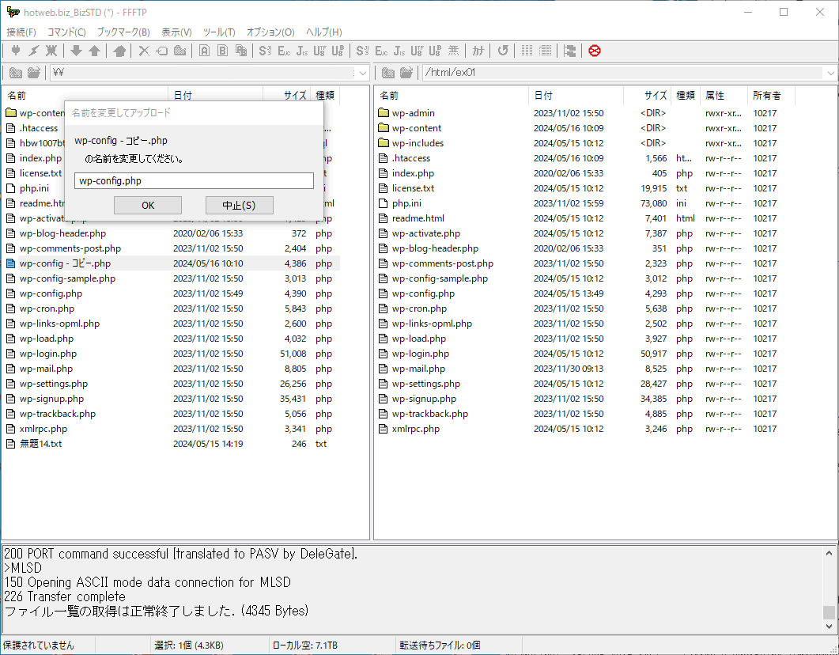This screenshot has height=655, width=839.
Task: Expand the remote path /html/ex01 dropdown
Action: [830, 73]
